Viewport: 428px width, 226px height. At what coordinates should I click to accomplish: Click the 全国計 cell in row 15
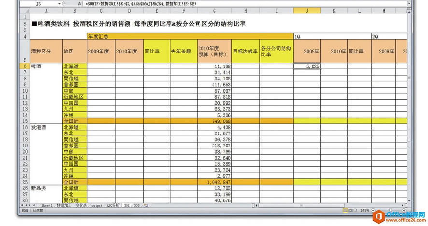(75, 121)
